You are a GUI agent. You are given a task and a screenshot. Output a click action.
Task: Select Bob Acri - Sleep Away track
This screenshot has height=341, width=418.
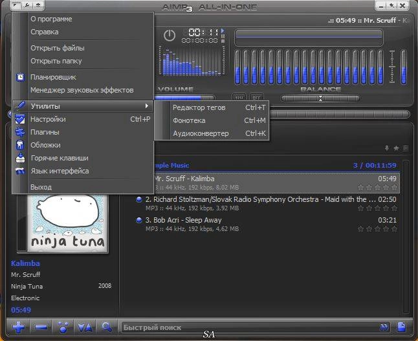pyautogui.click(x=266, y=225)
